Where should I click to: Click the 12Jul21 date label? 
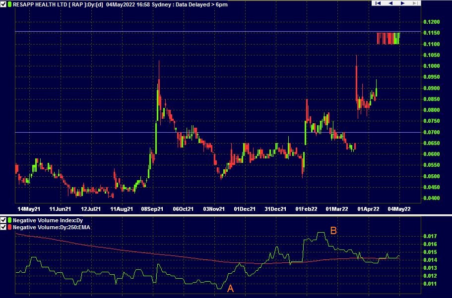(91, 209)
